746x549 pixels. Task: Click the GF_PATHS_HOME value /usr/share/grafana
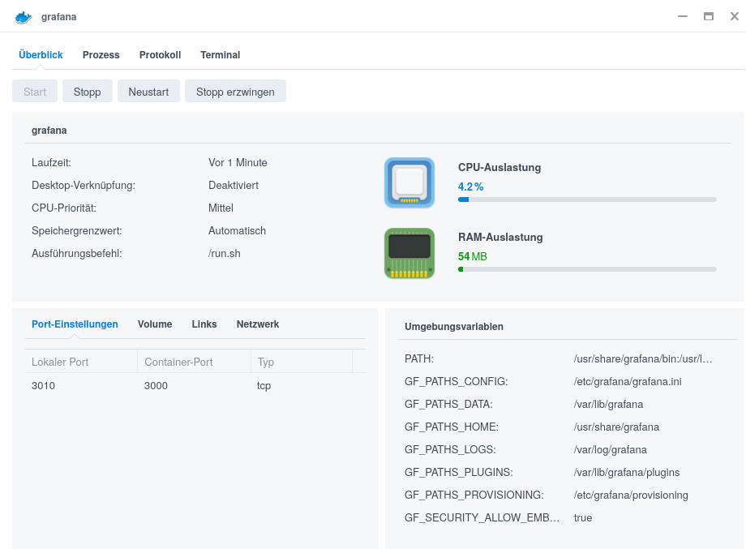[616, 427]
